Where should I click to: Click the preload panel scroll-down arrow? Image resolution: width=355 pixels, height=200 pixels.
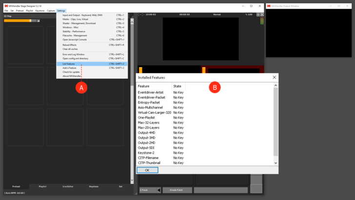(x=132, y=180)
